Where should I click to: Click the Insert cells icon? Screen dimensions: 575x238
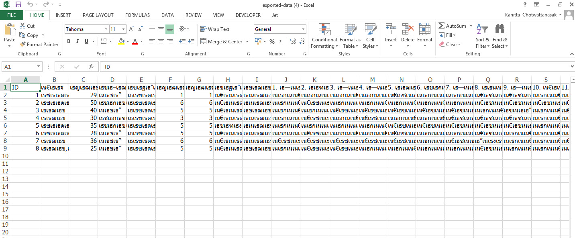[x=391, y=30]
